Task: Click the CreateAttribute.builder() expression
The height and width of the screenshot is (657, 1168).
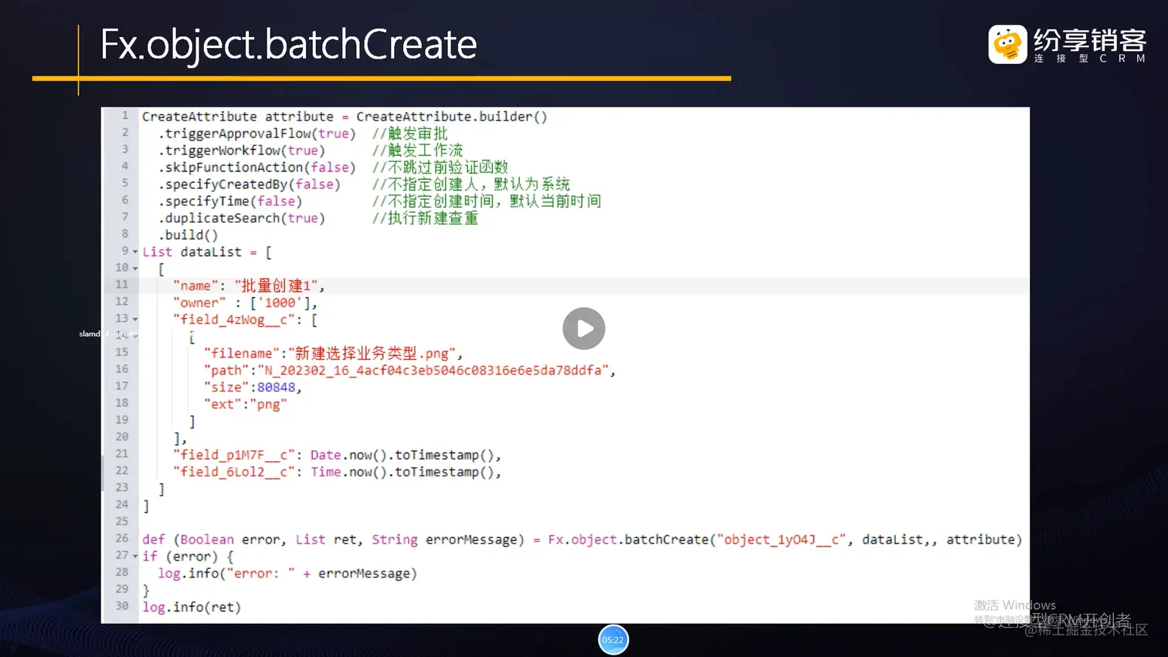Action: pos(452,117)
